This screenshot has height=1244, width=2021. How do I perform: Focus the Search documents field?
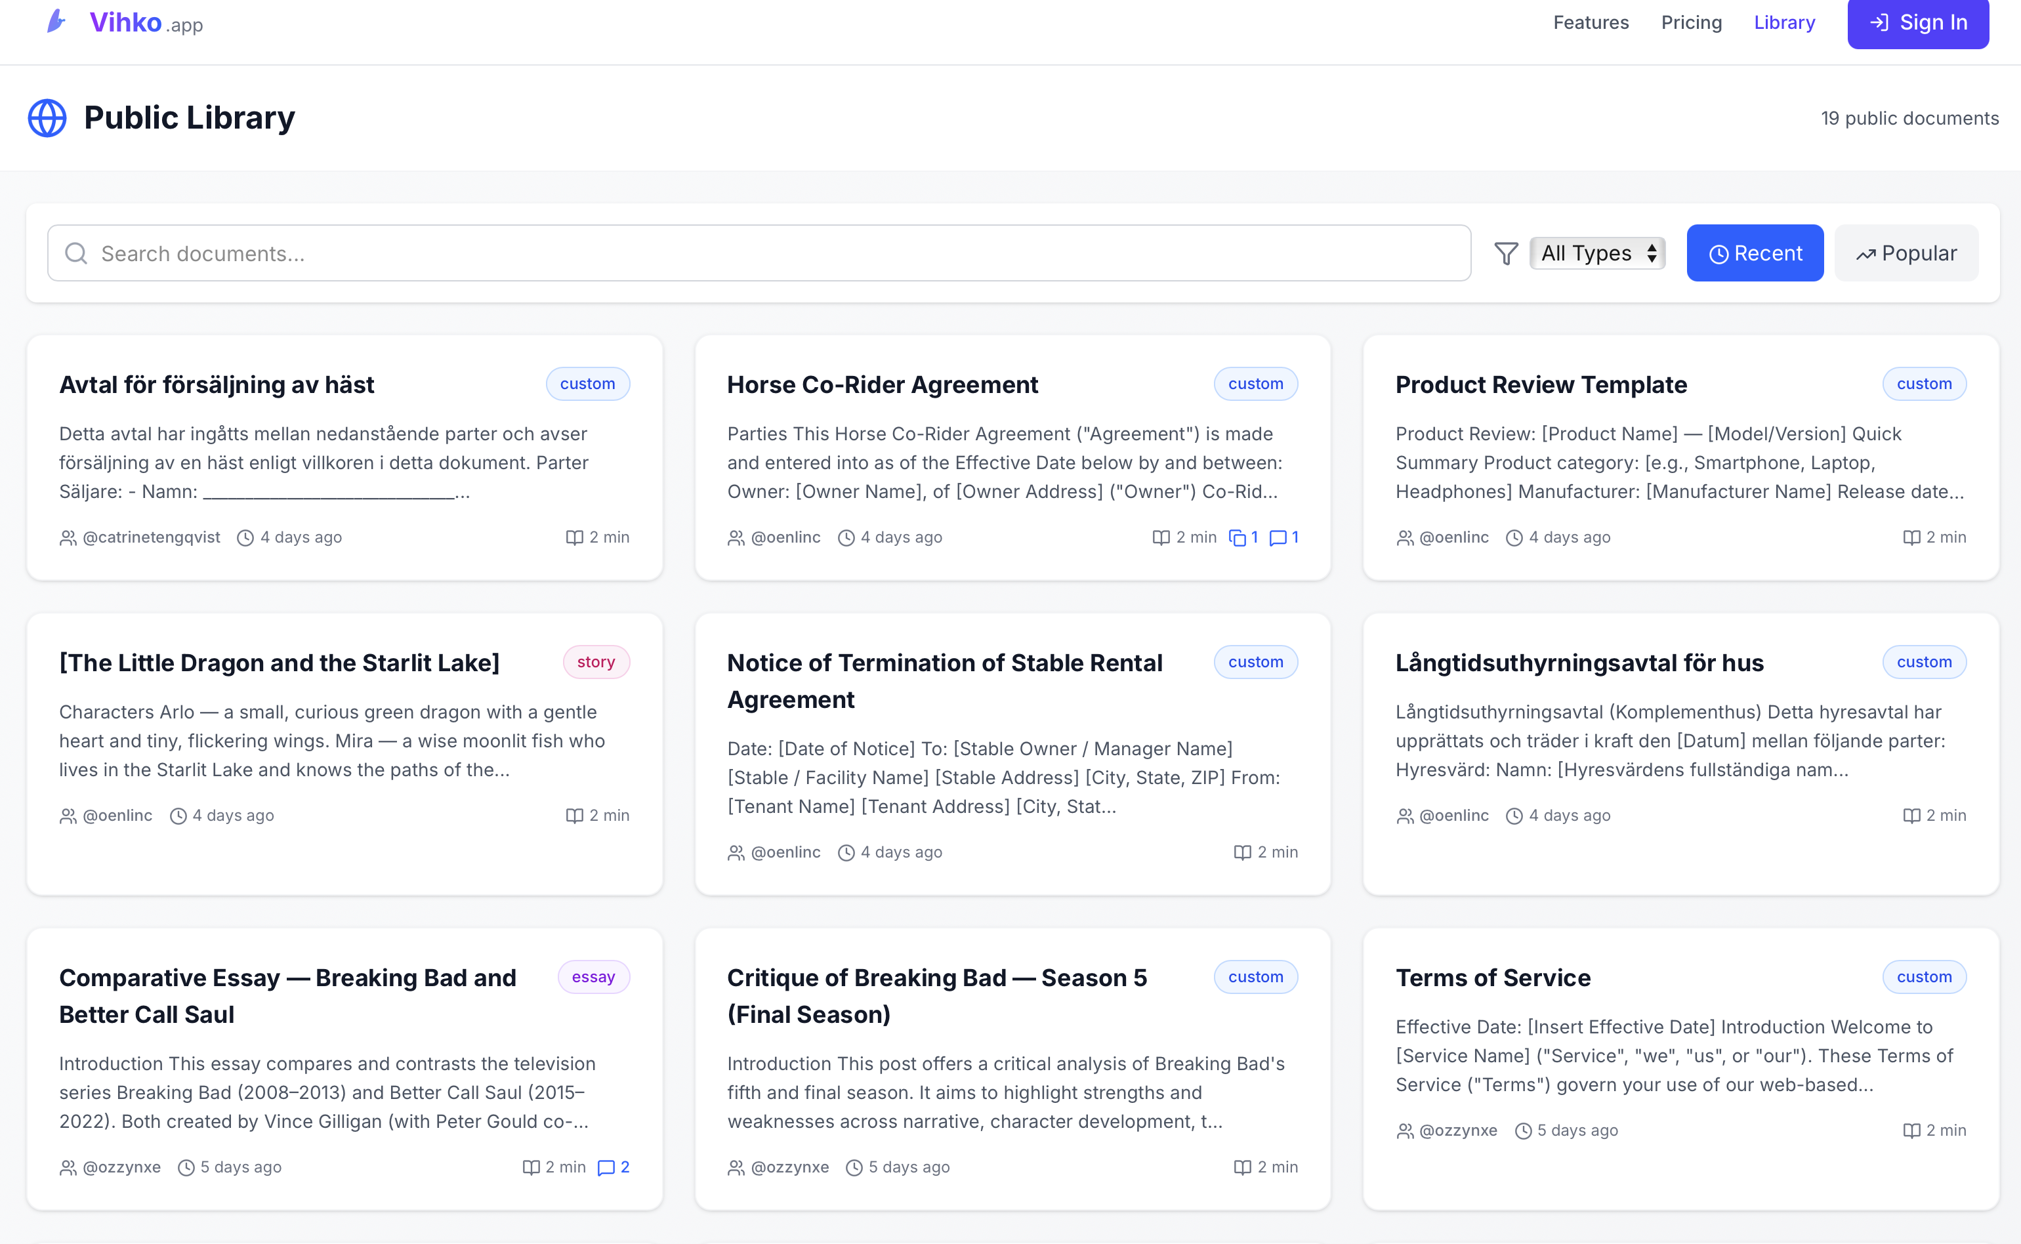point(759,253)
